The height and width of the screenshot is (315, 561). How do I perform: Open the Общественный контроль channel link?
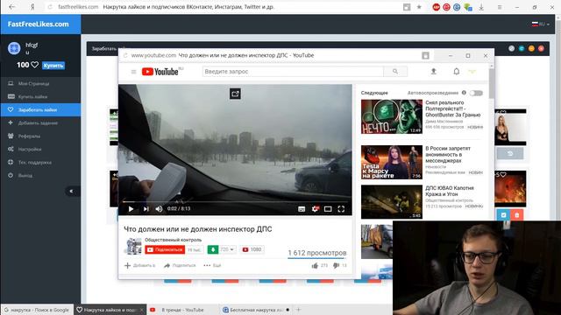(174, 240)
